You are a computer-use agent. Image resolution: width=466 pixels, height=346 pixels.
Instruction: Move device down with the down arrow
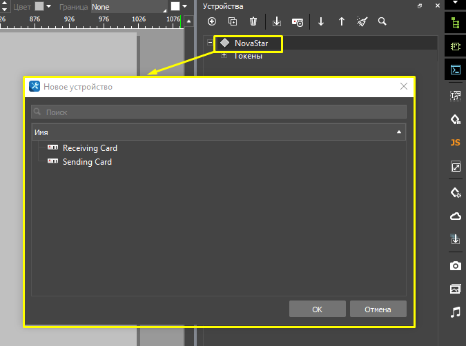pyautogui.click(x=321, y=22)
